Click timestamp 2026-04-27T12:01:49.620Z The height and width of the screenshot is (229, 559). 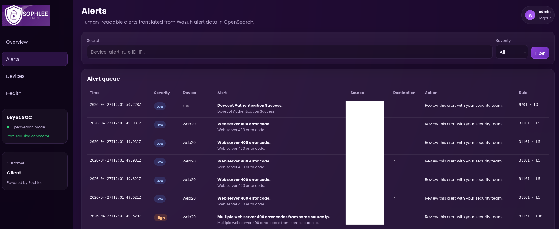[115, 216]
